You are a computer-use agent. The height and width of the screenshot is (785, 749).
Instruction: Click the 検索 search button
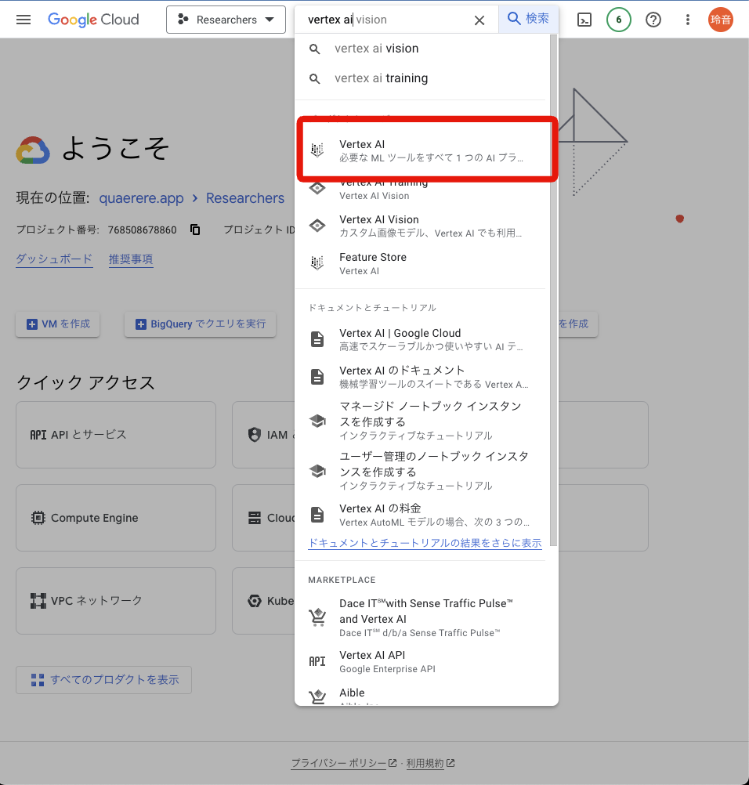tap(528, 19)
